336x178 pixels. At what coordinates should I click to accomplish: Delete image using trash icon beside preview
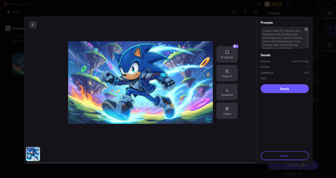[x=227, y=111]
